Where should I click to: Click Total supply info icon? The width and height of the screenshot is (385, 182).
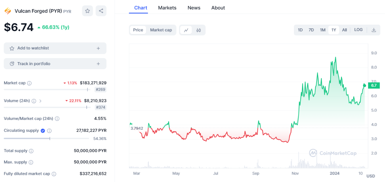(31, 151)
